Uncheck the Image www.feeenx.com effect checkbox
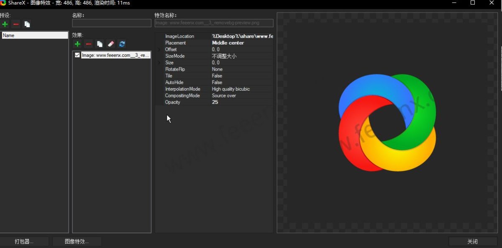This screenshot has width=502, height=248. [x=77, y=55]
